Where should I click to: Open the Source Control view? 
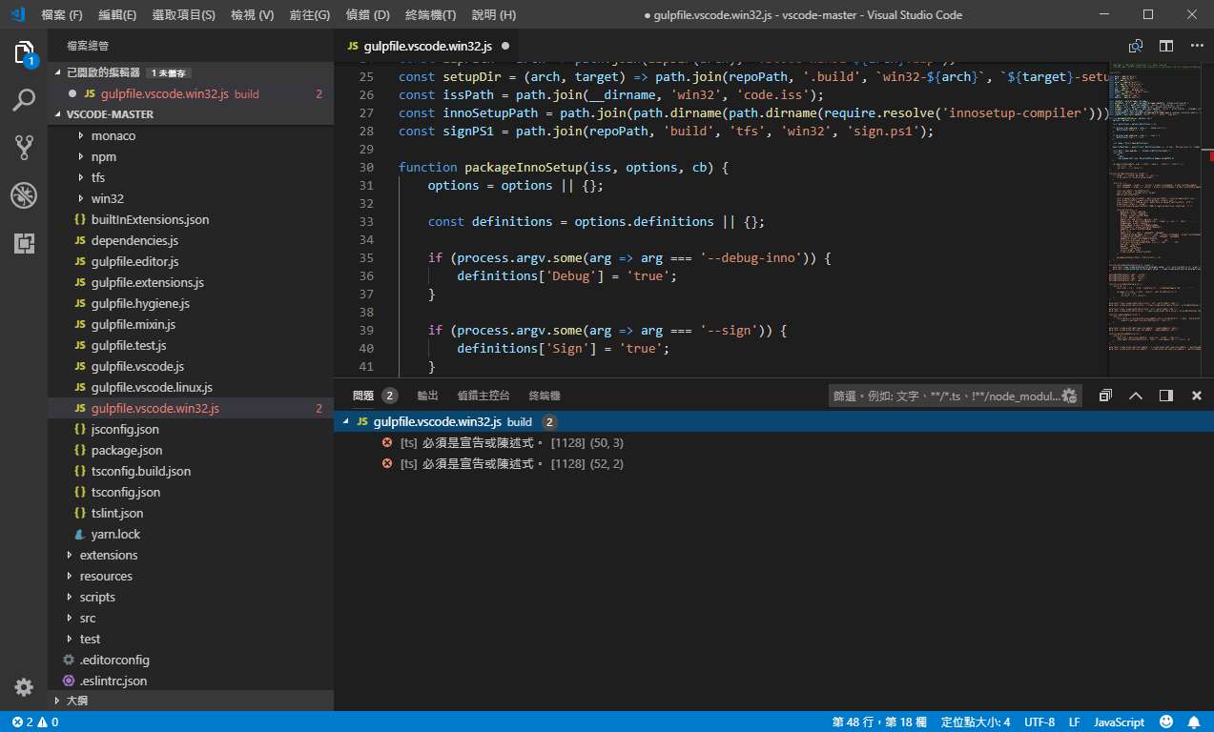coord(24,148)
